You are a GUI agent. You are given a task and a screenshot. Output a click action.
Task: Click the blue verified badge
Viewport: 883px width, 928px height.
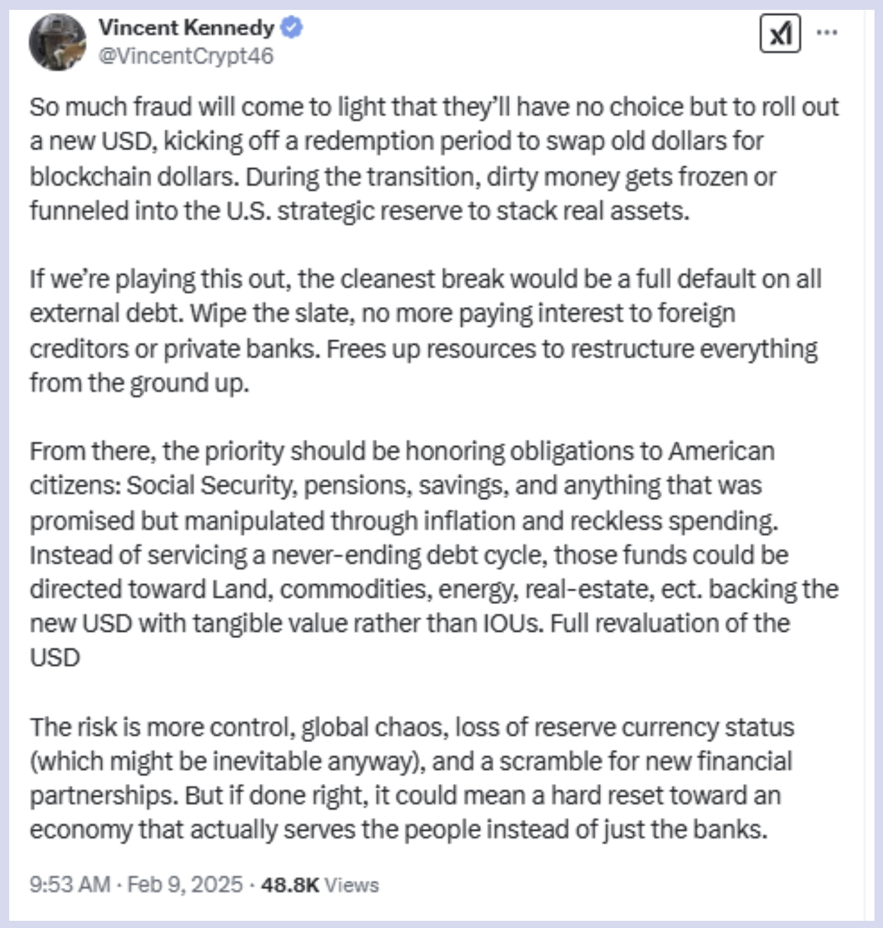pyautogui.click(x=292, y=28)
